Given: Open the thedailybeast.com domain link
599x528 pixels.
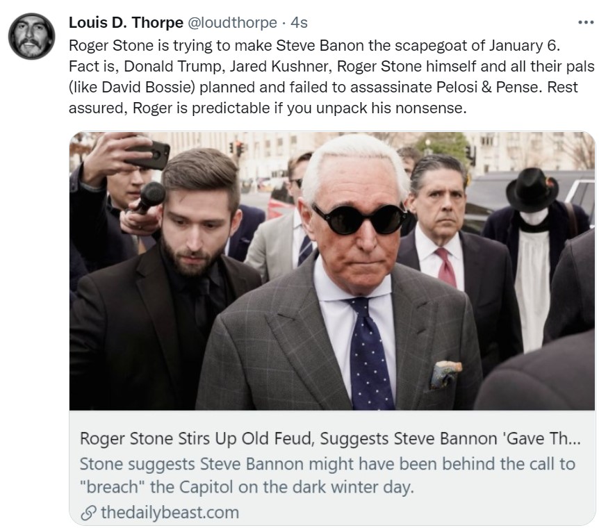Looking at the screenshot, I should tap(169, 513).
